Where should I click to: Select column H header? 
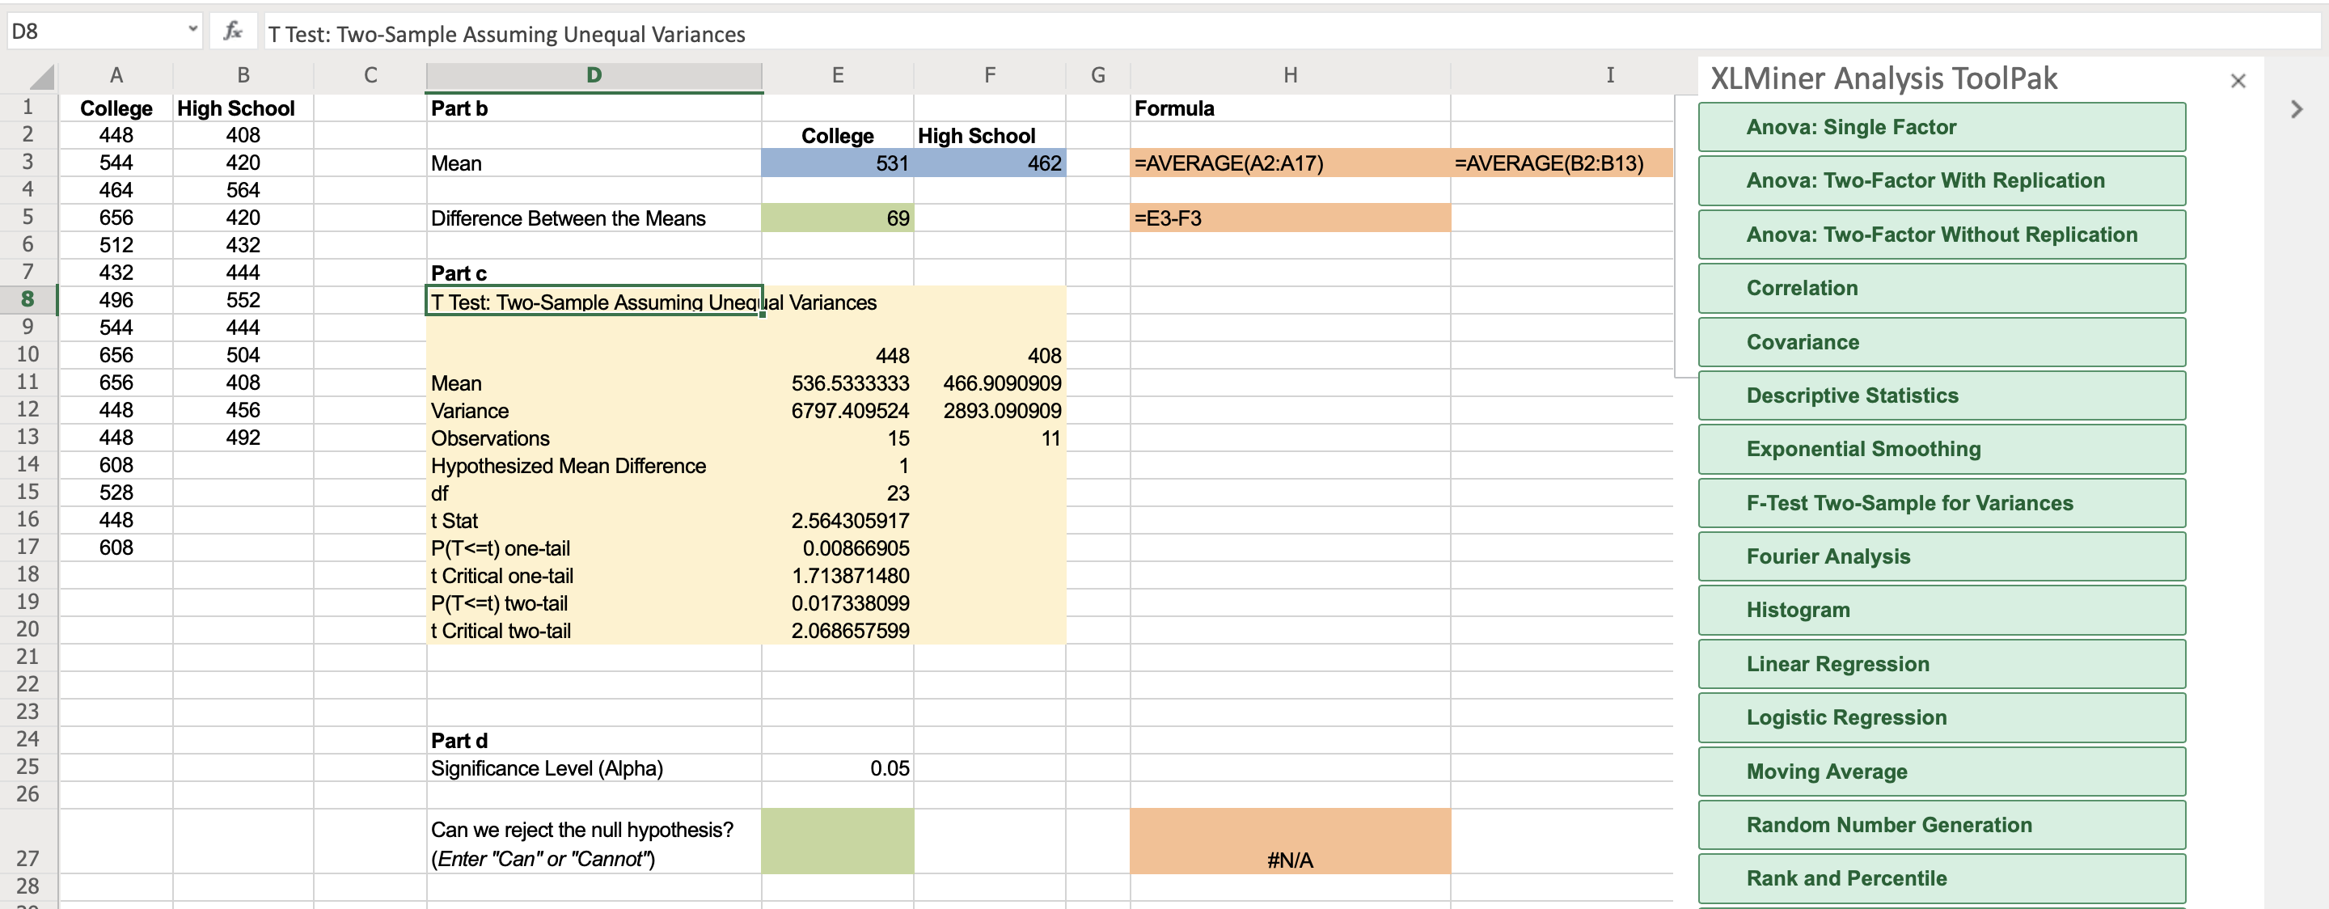(1290, 76)
